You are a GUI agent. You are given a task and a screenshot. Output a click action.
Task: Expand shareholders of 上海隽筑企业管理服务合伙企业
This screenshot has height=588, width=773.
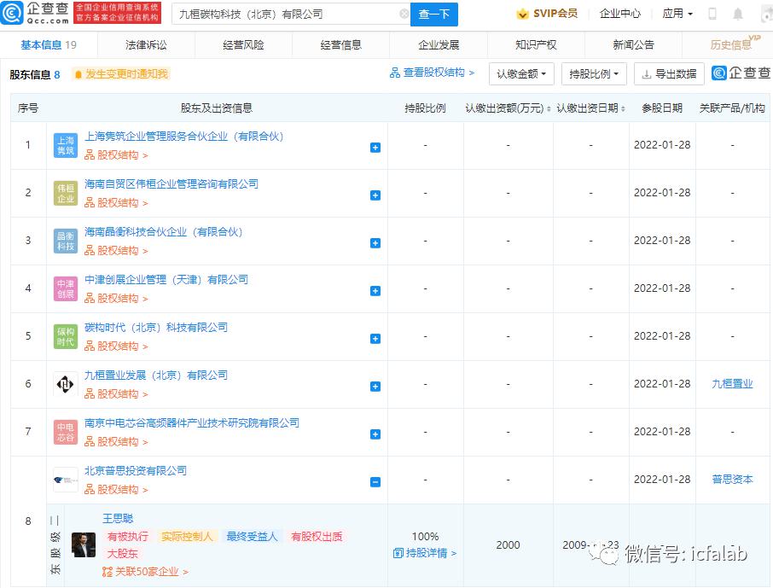coord(375,148)
